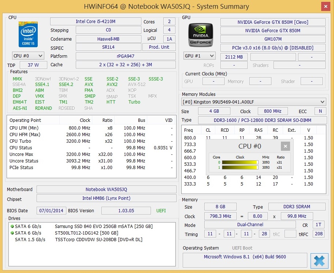
Task: Click the green status icon for Samsung SSD
Action: pos(12,226)
